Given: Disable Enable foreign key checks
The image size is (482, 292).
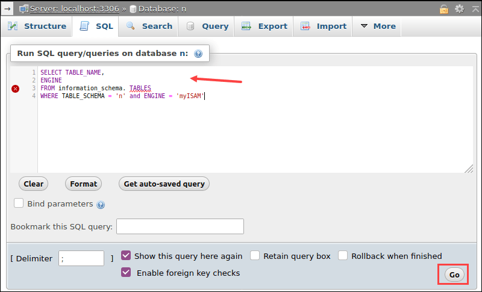Looking at the screenshot, I should pyautogui.click(x=126, y=272).
